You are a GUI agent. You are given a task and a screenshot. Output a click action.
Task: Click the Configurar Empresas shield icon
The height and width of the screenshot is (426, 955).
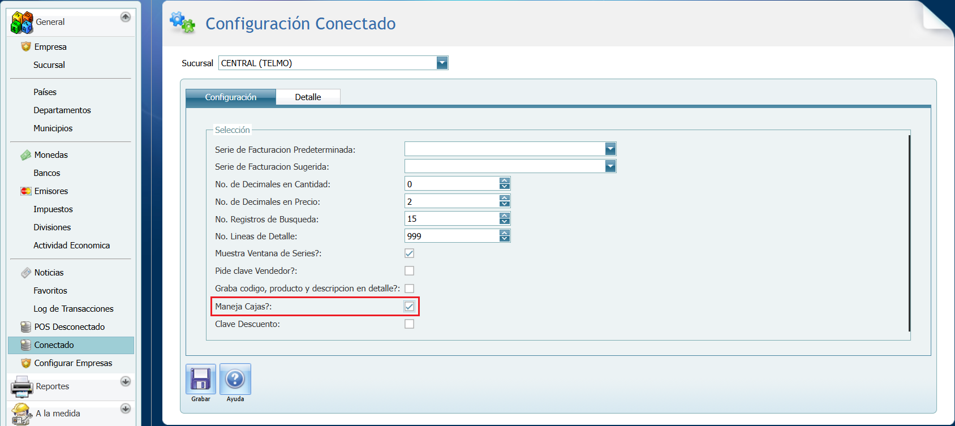tap(25, 363)
